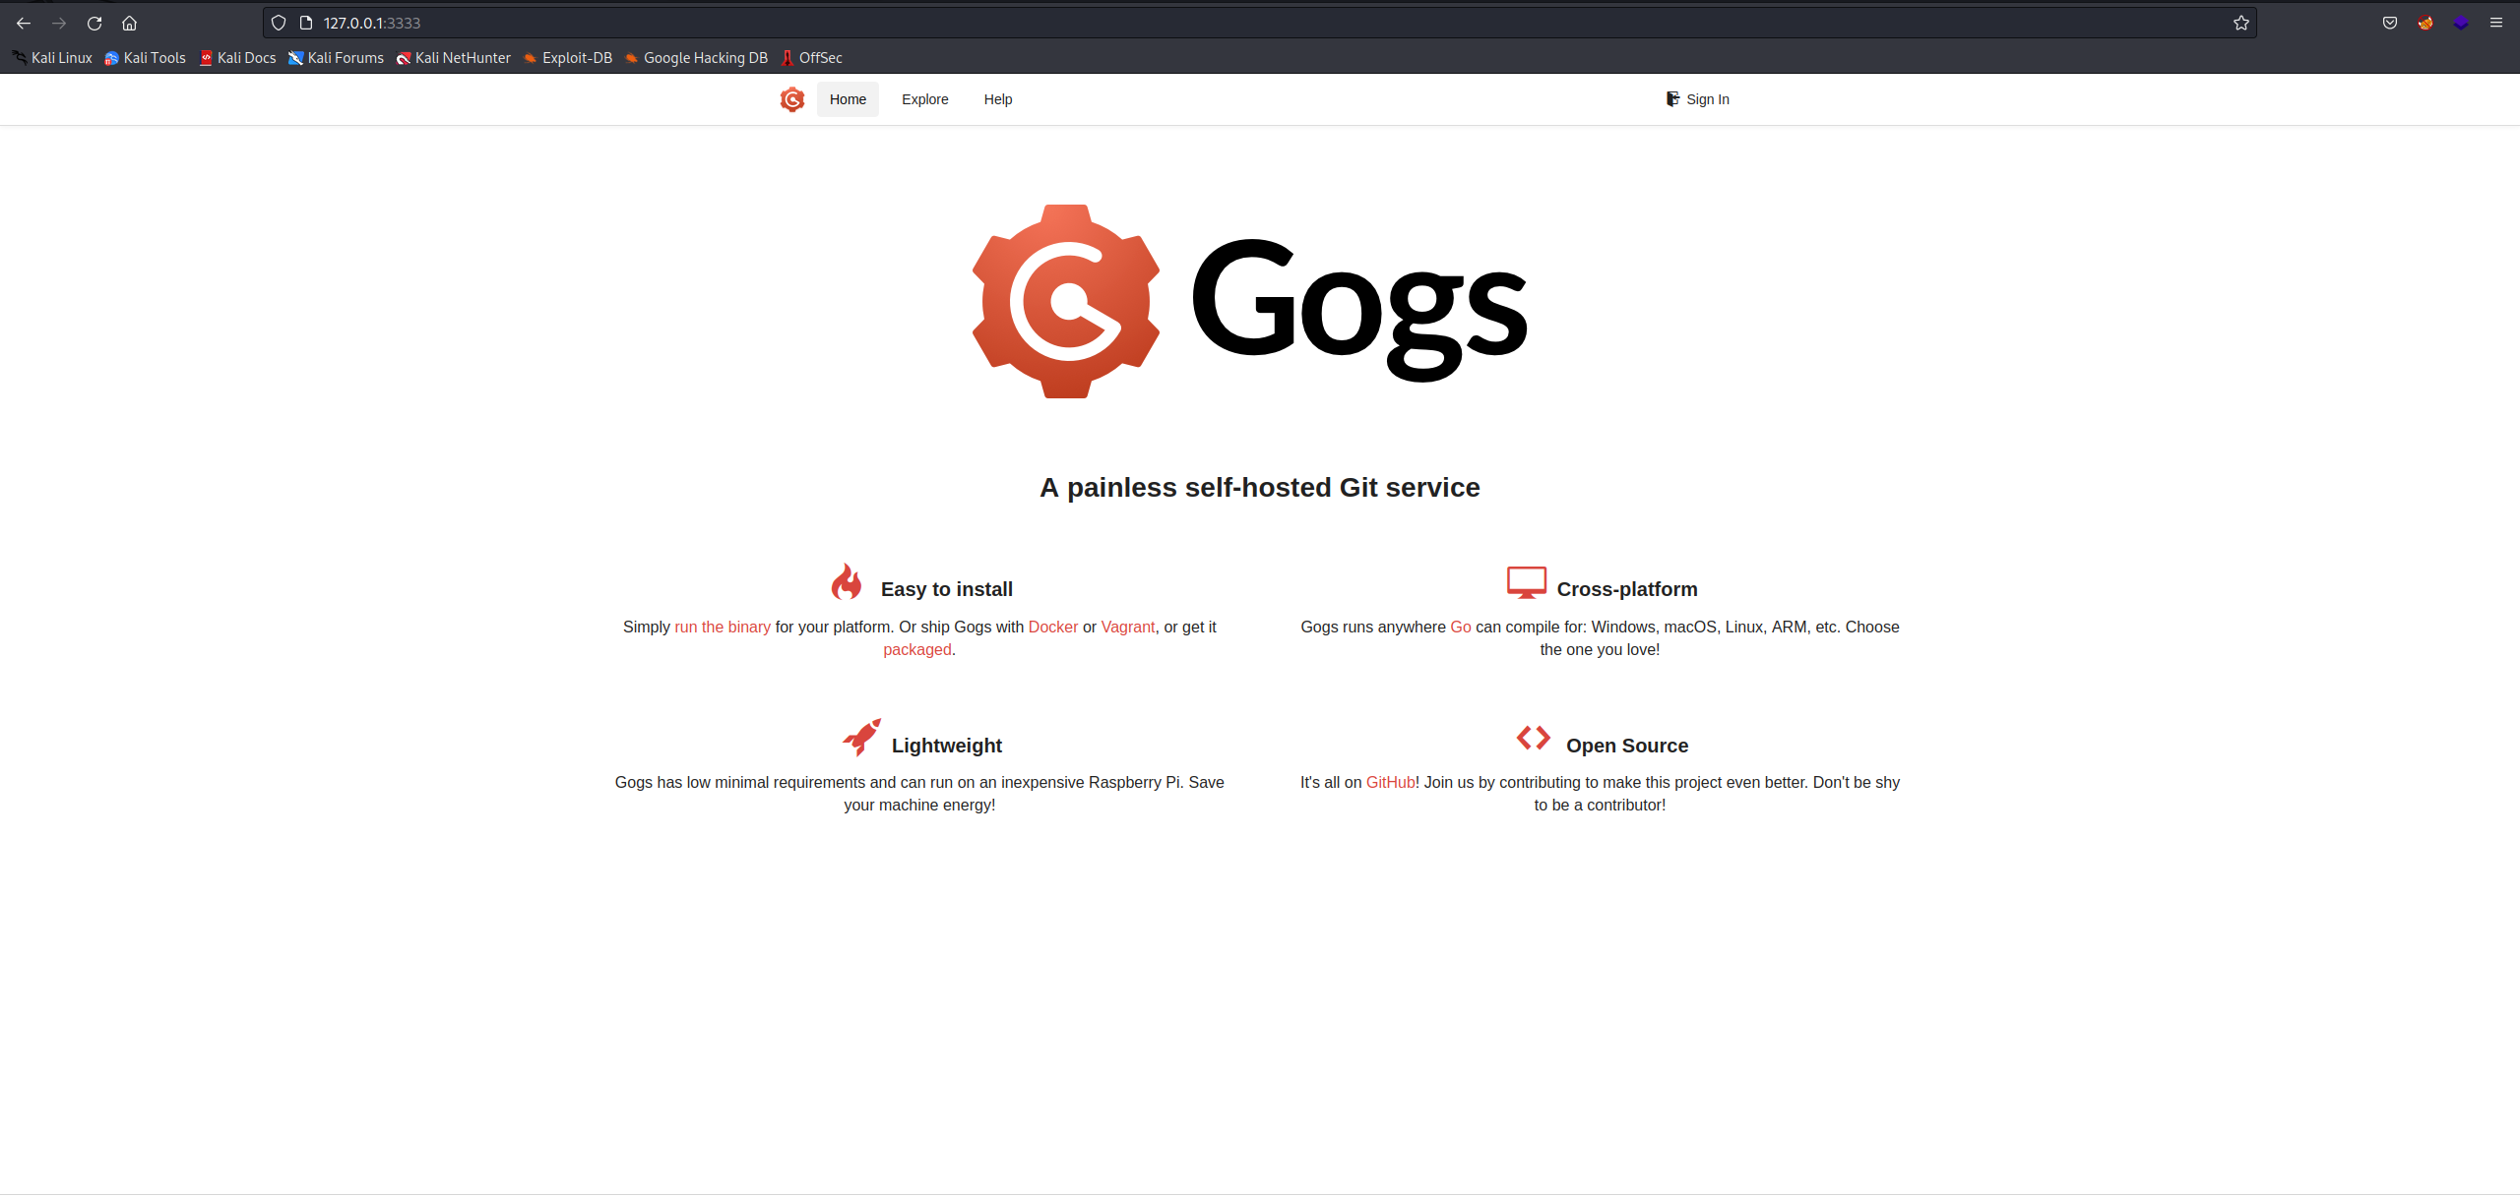Click the 'packaged' link
This screenshot has height=1197, width=2520.
click(x=916, y=649)
